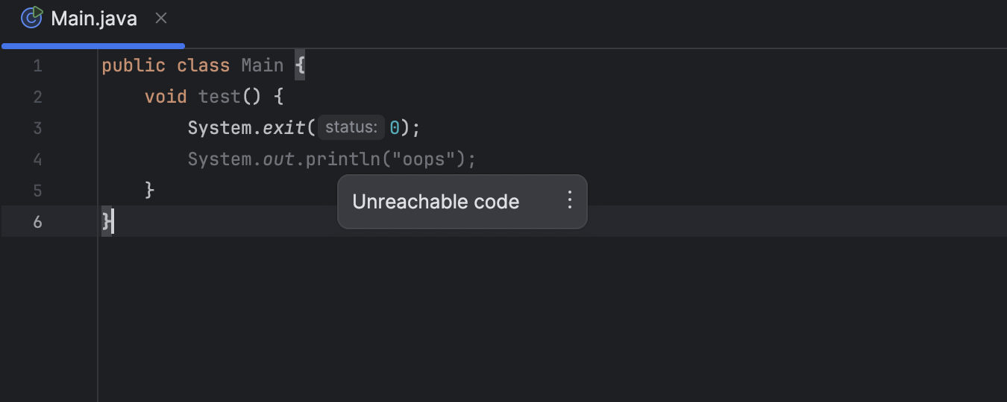Select the Main.java tab label
Screen dimensions: 1007x402
pyautogui.click(x=94, y=19)
